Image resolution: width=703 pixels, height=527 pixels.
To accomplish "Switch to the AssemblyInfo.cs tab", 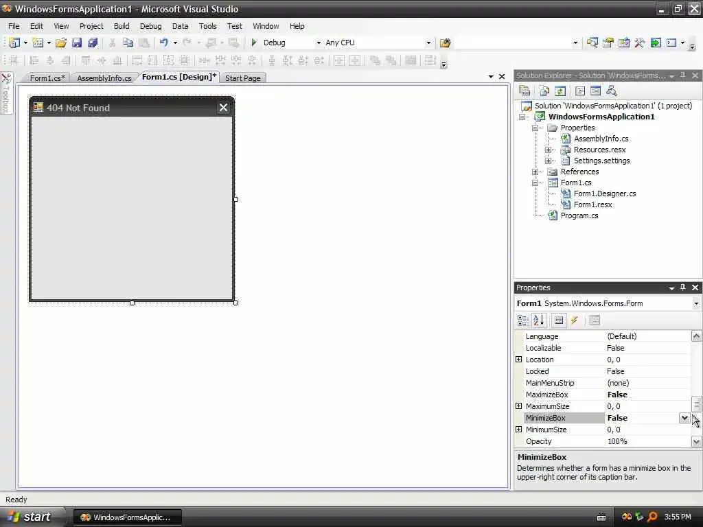I will pyautogui.click(x=104, y=78).
